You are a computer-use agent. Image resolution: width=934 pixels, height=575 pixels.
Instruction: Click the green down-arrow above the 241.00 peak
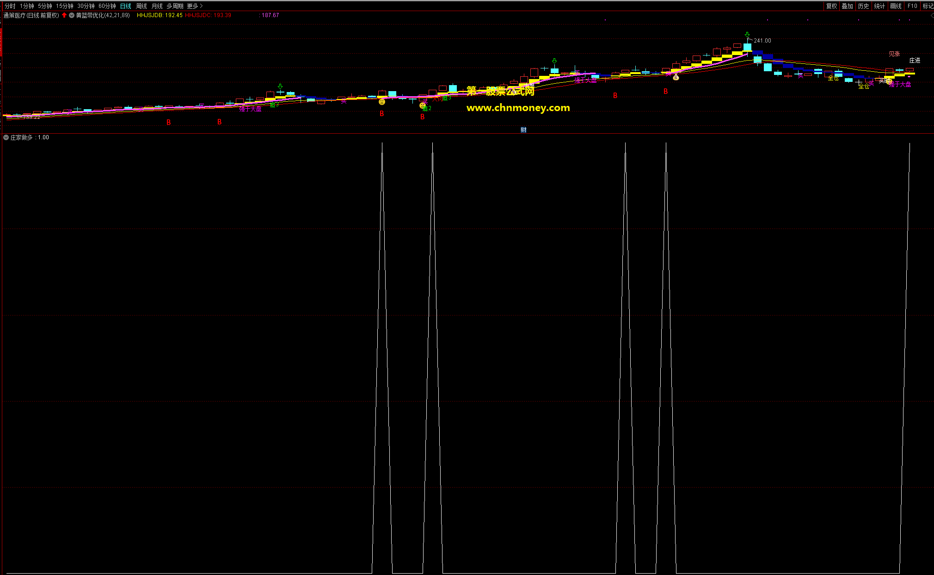[x=747, y=35]
